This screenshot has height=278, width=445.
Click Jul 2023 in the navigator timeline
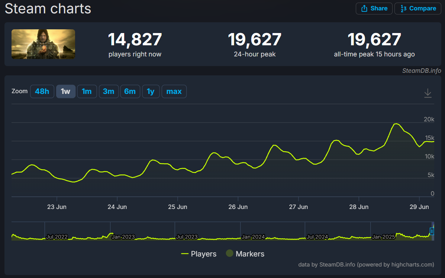pos(187,237)
